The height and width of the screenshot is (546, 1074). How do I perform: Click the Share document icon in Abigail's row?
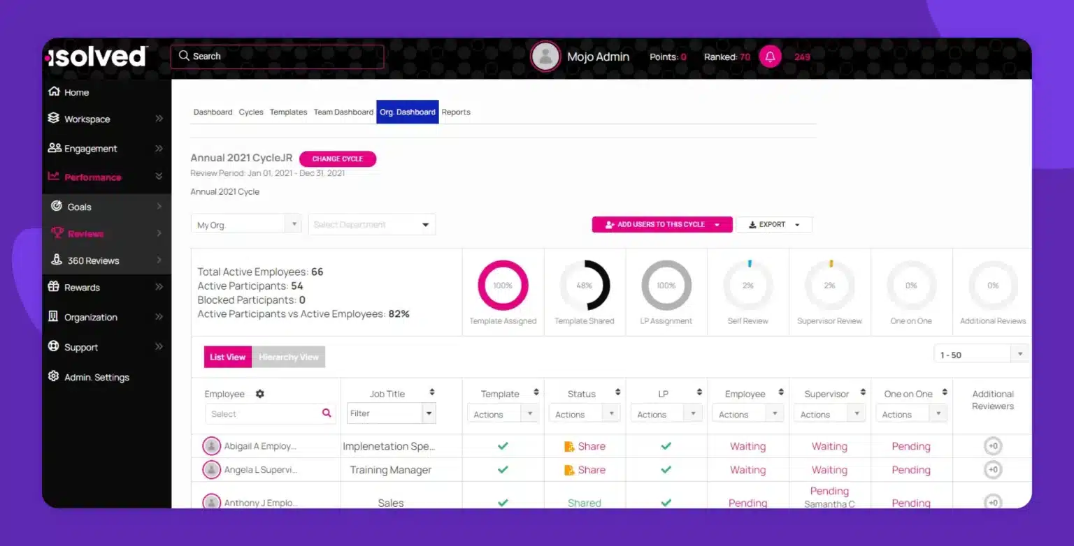click(x=569, y=446)
